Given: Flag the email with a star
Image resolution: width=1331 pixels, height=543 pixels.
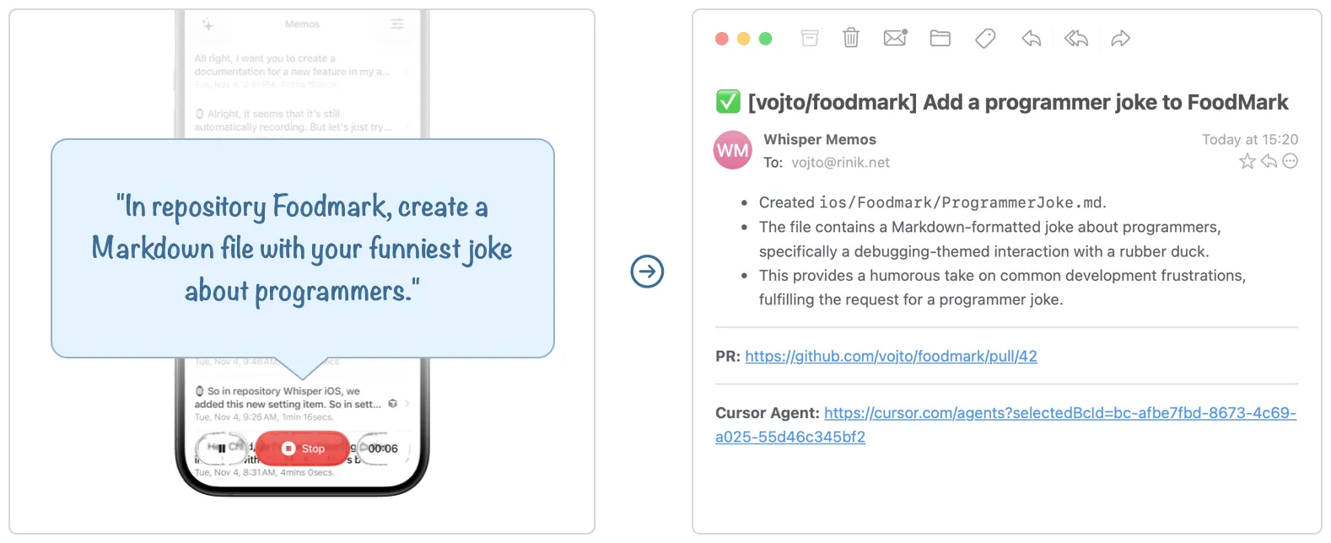Looking at the screenshot, I should point(1247,161).
